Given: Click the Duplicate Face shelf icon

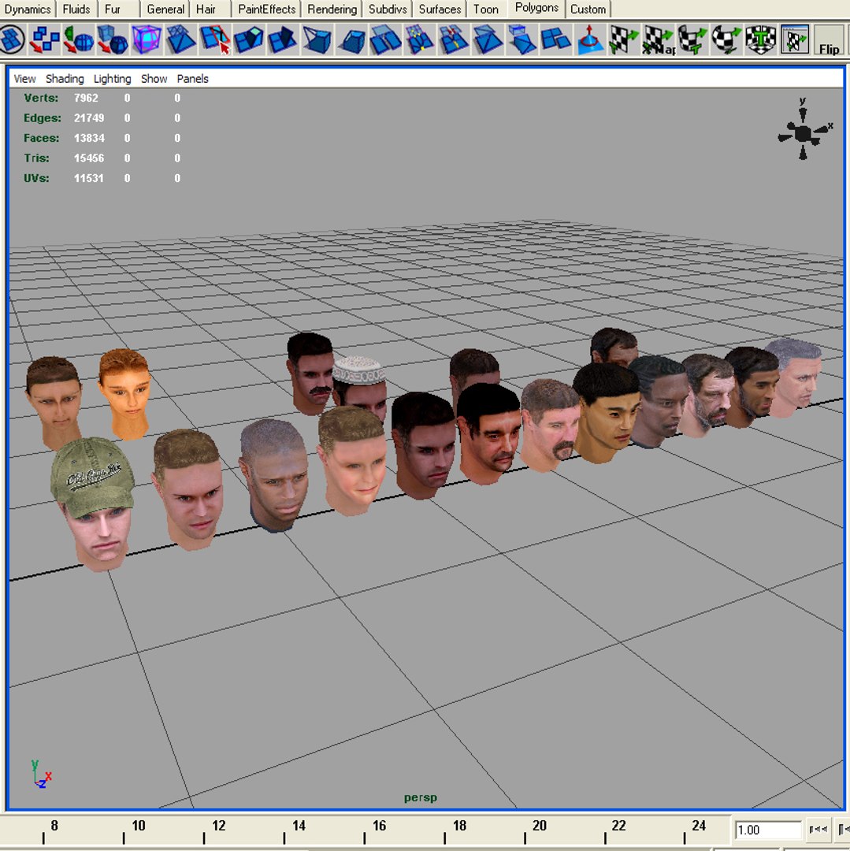Looking at the screenshot, I should 385,39.
